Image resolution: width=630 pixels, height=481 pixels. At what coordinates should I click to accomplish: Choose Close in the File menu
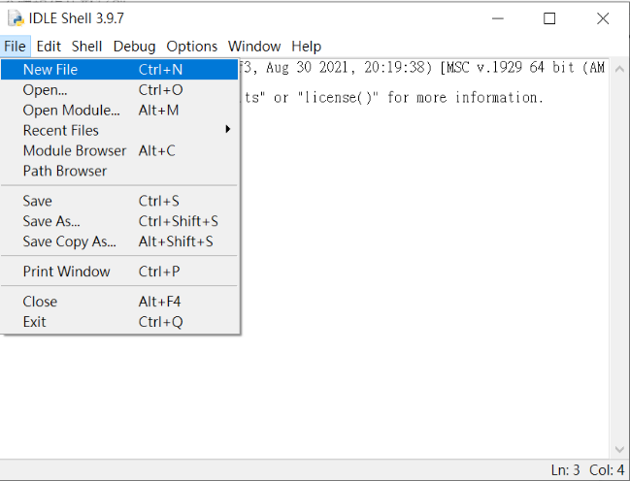click(119, 302)
